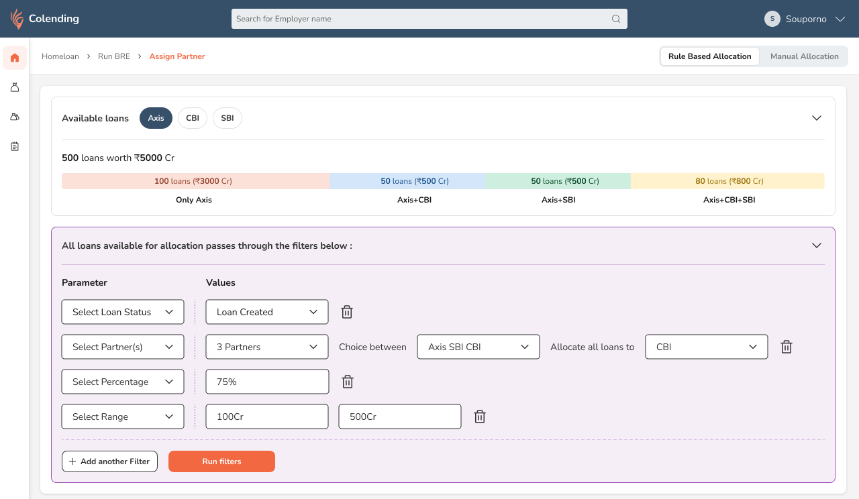This screenshot has height=499, width=859.
Task: Click the 'Only Axis' label
Action: point(194,200)
